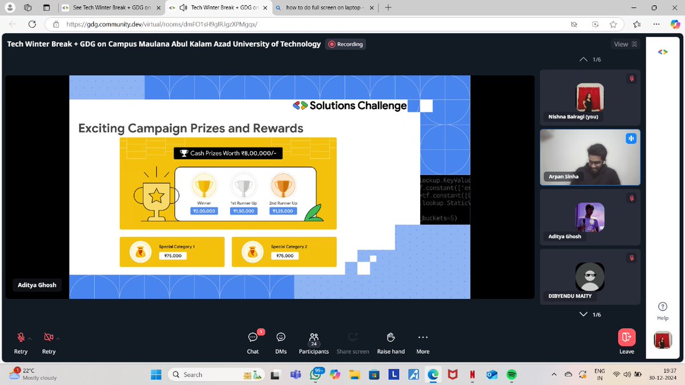Open the browser workspaces icon
685x385 pixels.
point(28,8)
